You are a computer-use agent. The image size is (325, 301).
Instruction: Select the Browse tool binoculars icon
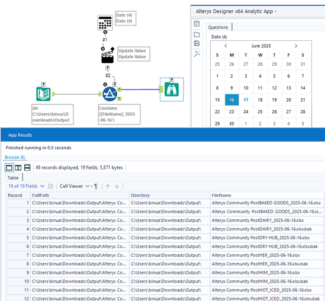tap(172, 89)
